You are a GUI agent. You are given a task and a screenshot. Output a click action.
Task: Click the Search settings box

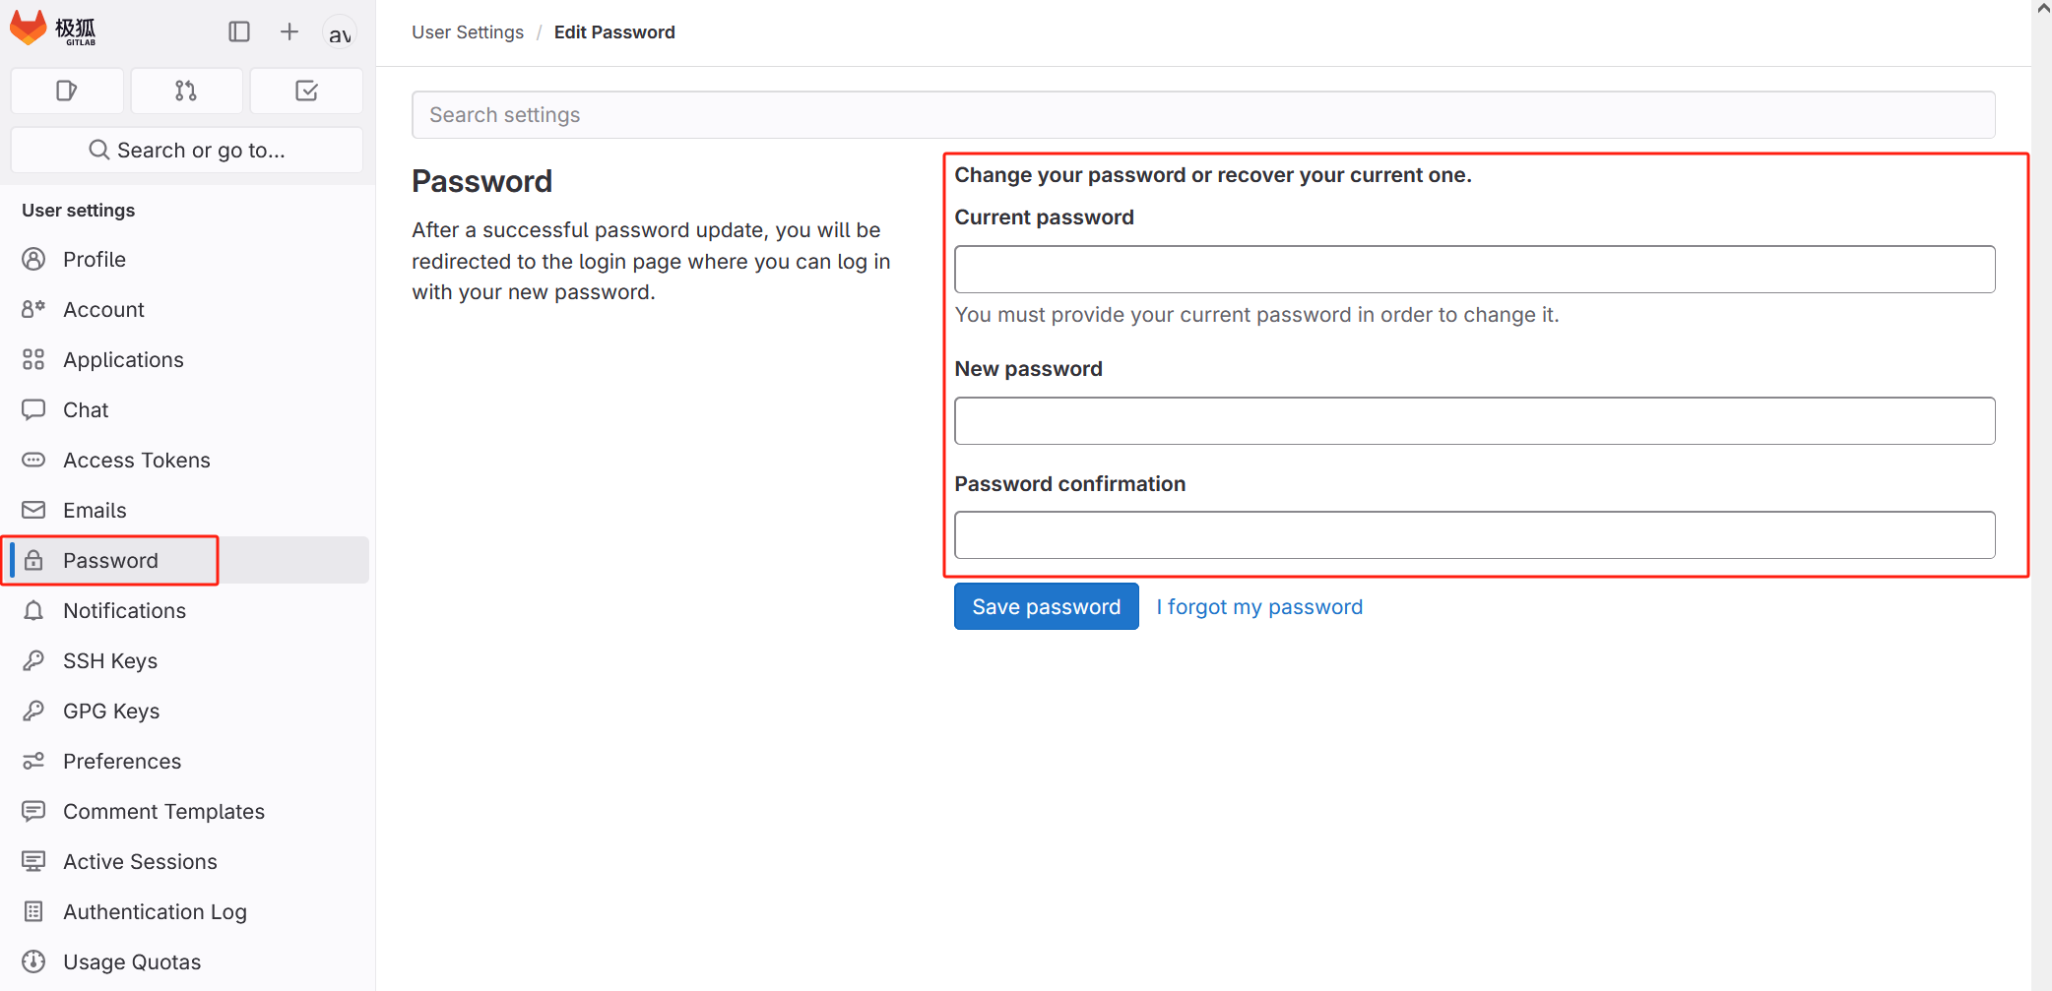pos(1202,115)
